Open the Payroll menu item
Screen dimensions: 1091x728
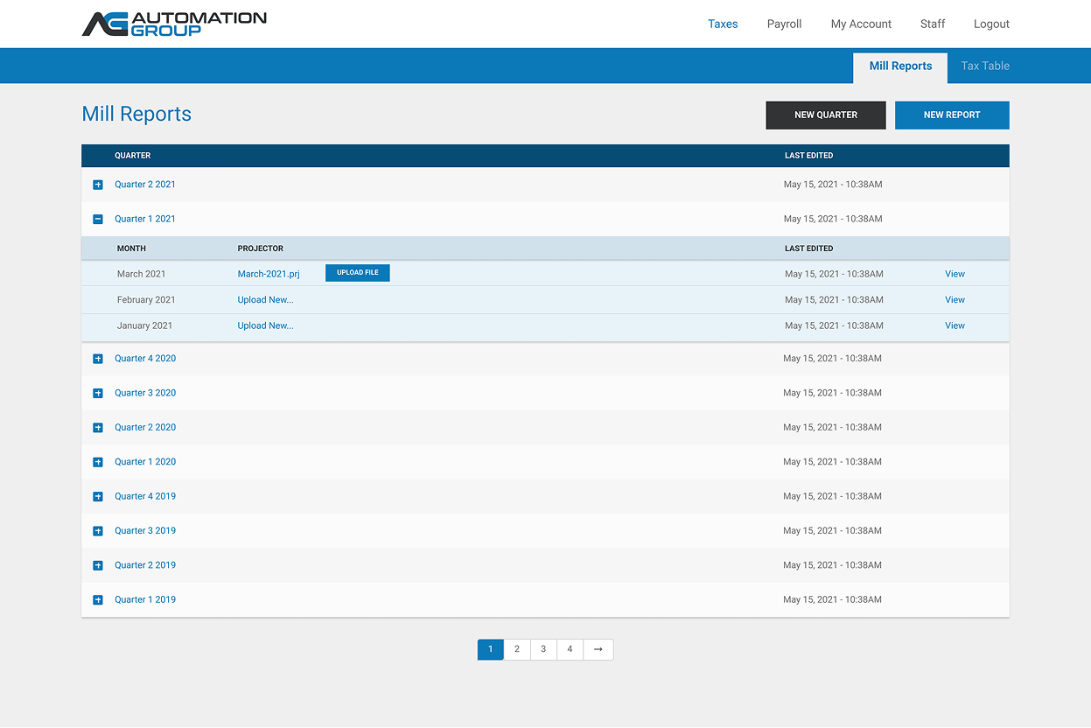point(784,24)
